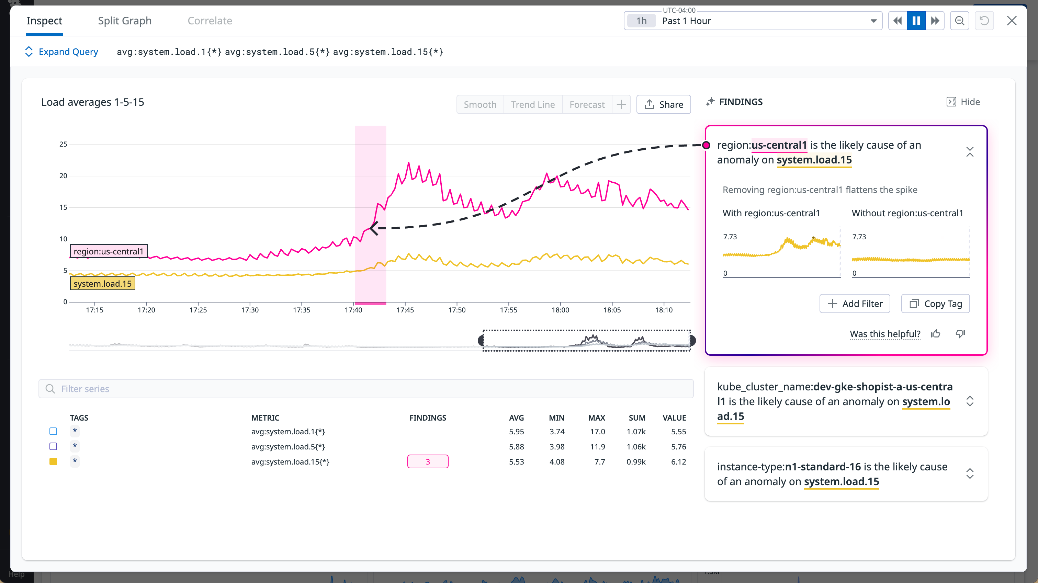The image size is (1038, 583).
Task: Expand the kube_cluster_name finding card
Action: pos(970,401)
